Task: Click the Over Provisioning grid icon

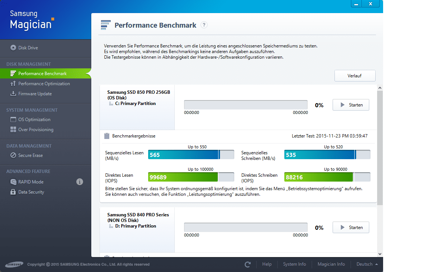Action: (x=13, y=130)
